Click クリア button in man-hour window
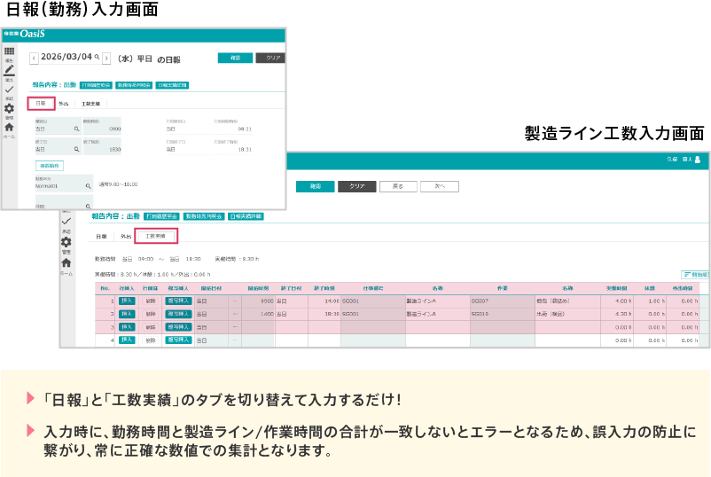The image size is (711, 477). coord(357,186)
